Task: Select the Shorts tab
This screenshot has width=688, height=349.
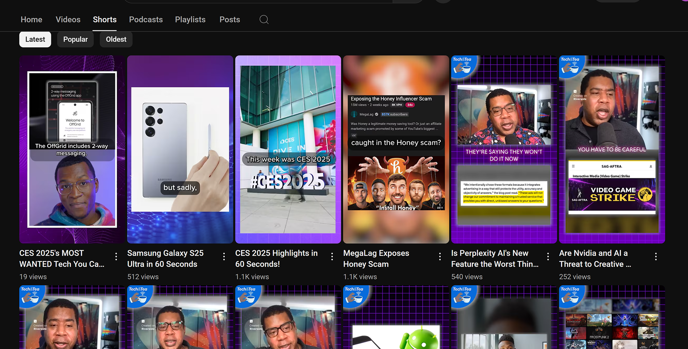Action: tap(105, 19)
